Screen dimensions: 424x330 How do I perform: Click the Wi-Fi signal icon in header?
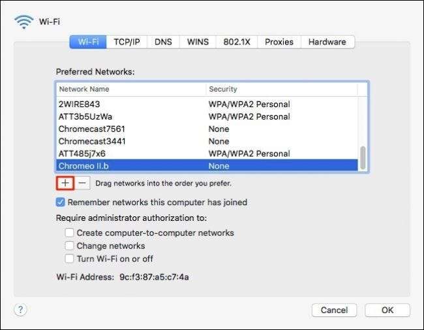[x=23, y=22]
